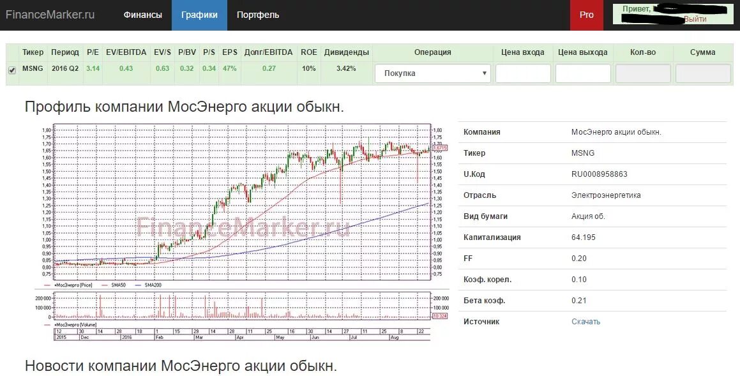This screenshot has height=376, width=740.
Task: Click the Кол-во field
Action: click(x=643, y=73)
